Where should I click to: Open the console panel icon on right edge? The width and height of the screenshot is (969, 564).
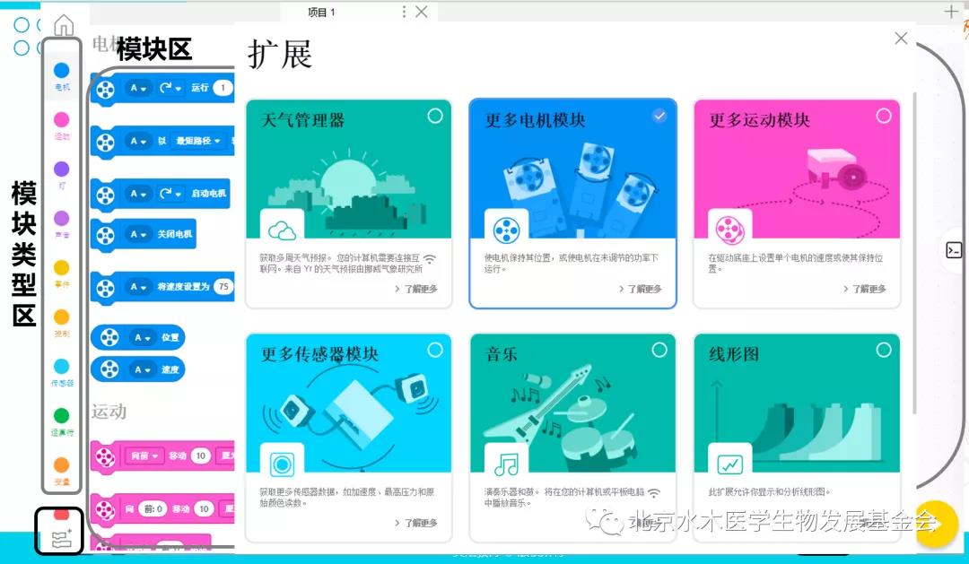tap(954, 251)
